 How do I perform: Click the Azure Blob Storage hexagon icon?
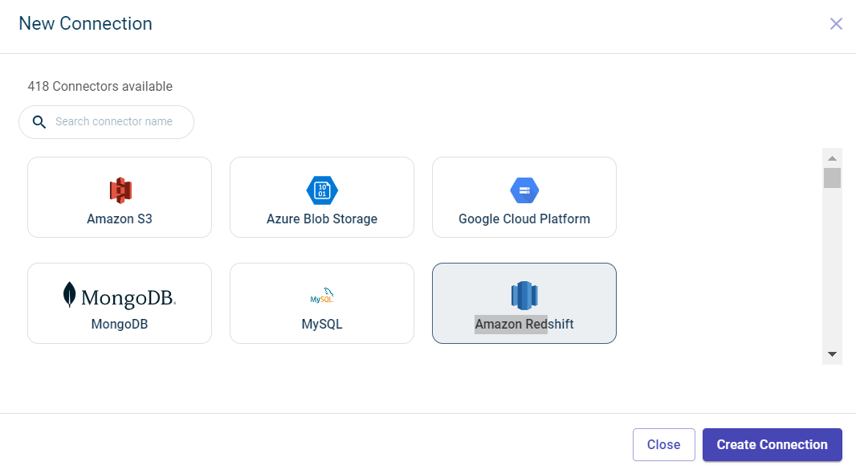click(x=322, y=190)
